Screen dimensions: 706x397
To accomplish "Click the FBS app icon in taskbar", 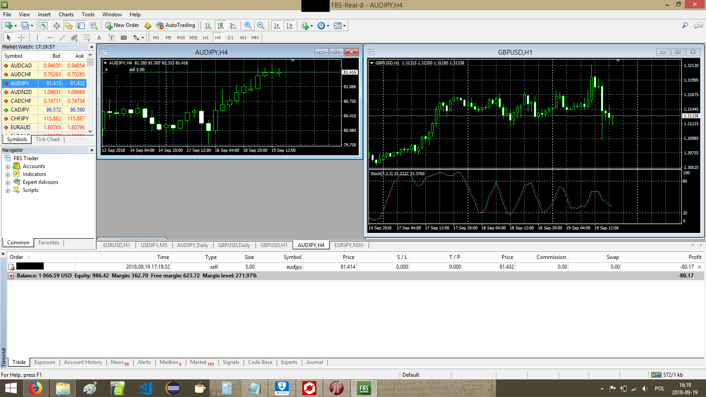I will pos(364,388).
